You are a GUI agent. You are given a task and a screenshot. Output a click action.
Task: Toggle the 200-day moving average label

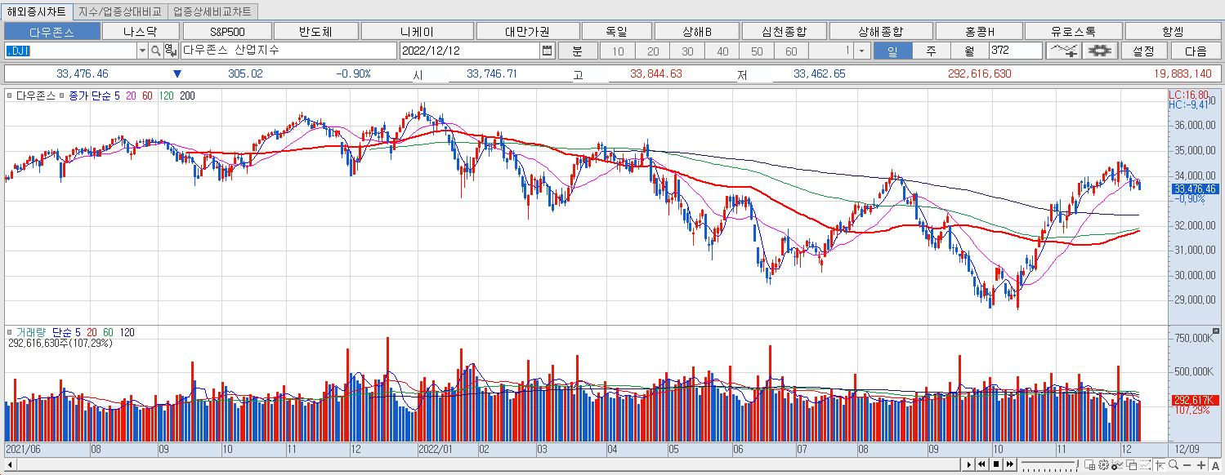click(x=186, y=95)
